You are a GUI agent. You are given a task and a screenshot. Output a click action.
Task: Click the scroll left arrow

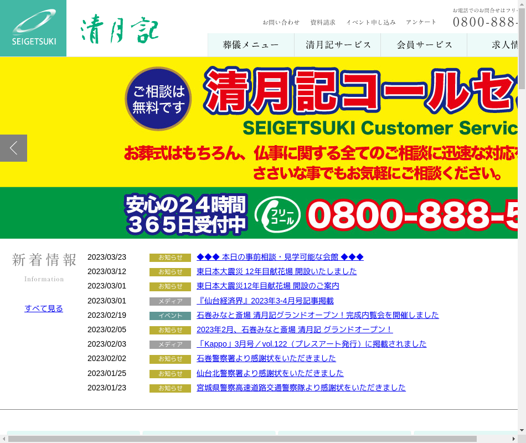pos(4,439)
